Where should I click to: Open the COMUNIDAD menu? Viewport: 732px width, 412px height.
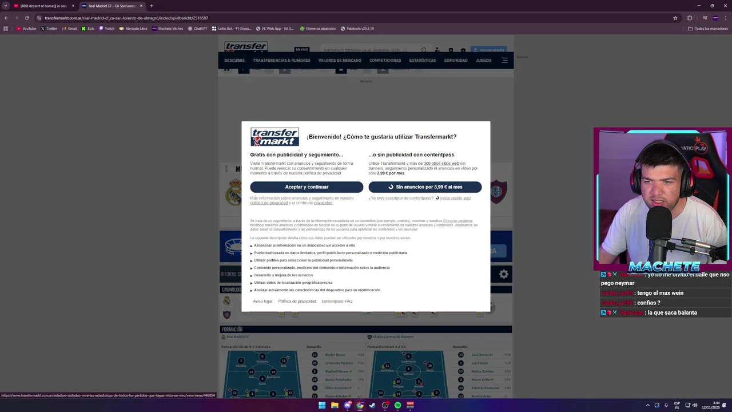point(456,60)
